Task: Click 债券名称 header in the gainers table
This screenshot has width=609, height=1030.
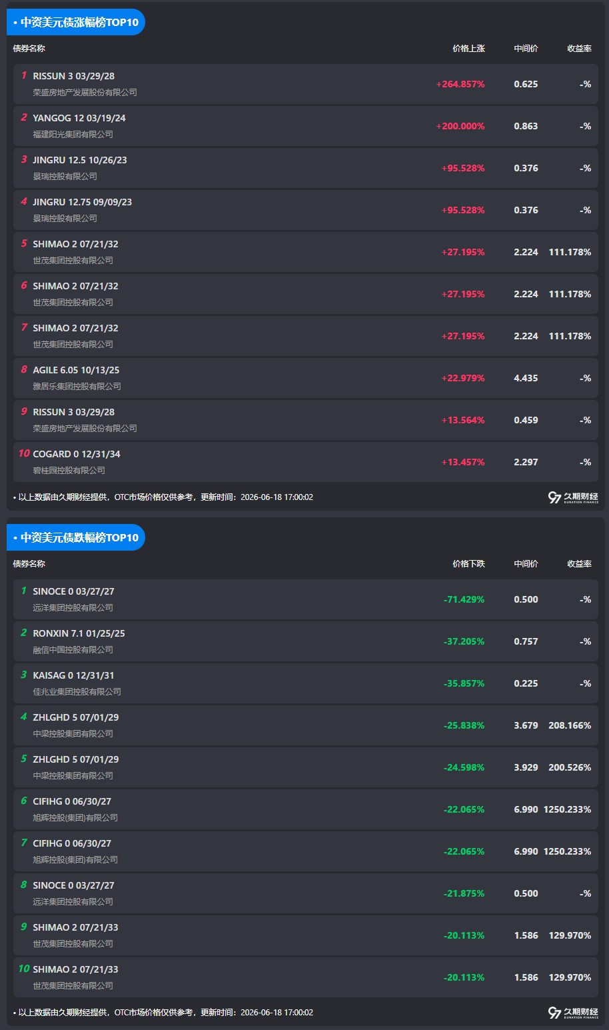Action: tap(29, 49)
